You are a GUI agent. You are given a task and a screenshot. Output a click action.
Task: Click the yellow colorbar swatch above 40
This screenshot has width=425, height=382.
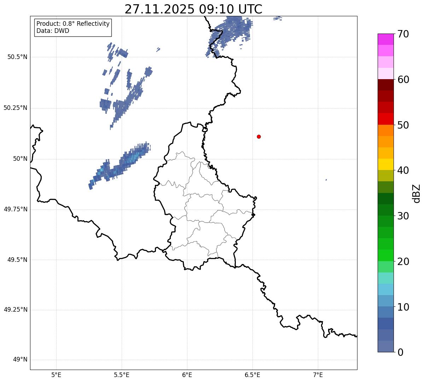386,165
